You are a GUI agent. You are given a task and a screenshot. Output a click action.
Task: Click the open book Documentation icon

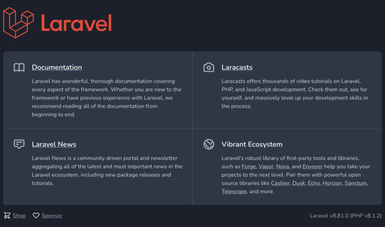(19, 67)
